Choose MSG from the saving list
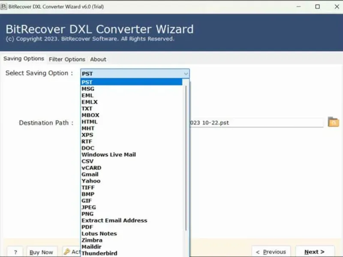Screen dimensions: 343x257 pyautogui.click(x=132, y=89)
